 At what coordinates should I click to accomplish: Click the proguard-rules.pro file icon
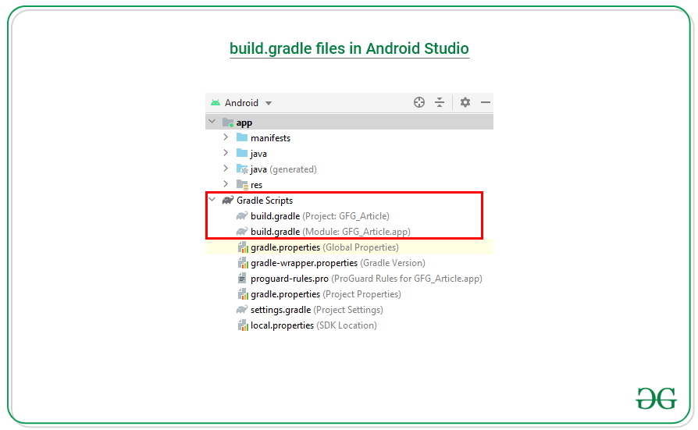pos(243,279)
